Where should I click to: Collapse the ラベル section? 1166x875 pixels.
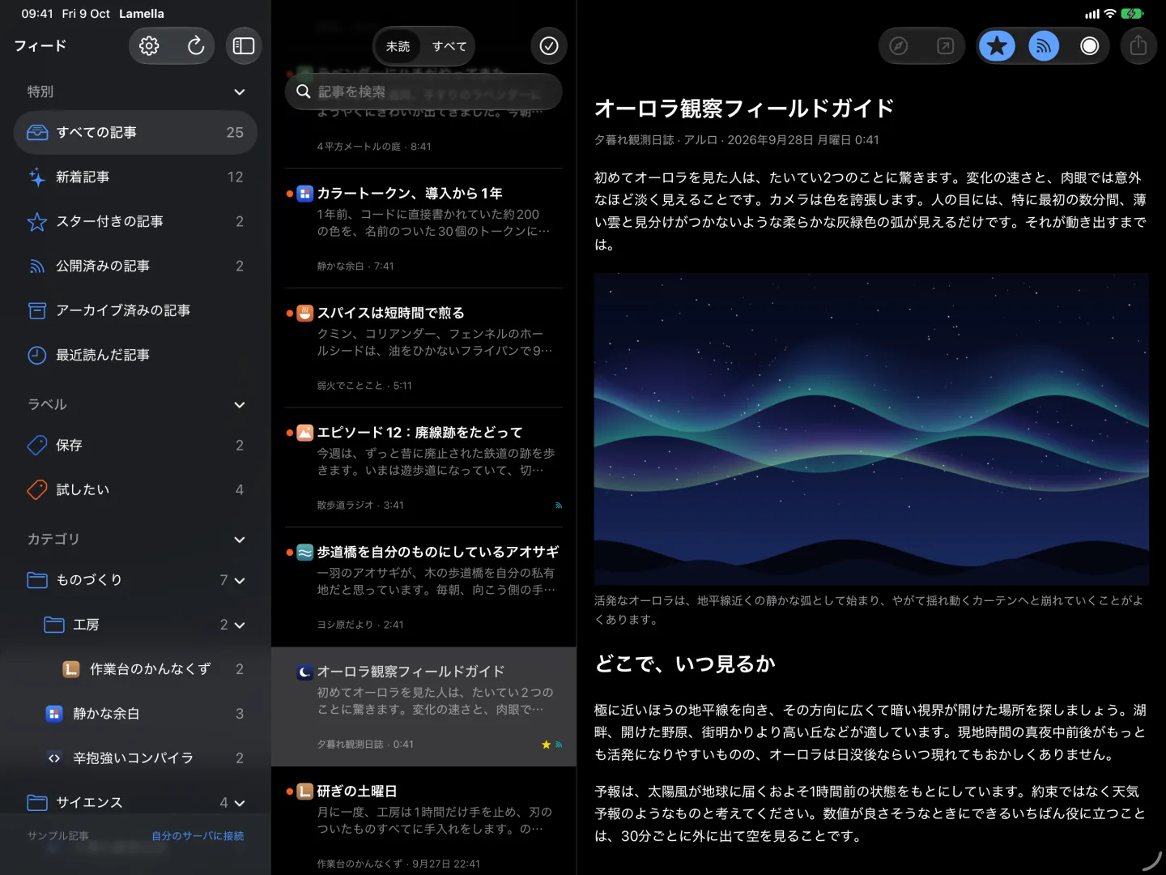click(x=239, y=404)
